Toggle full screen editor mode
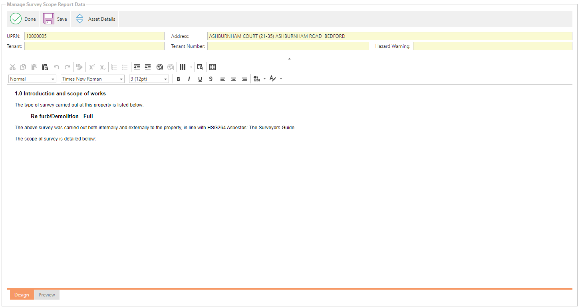 click(x=213, y=67)
